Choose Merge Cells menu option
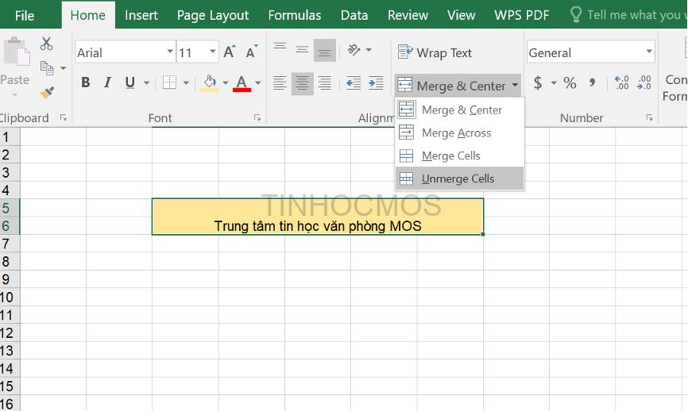688x411 pixels. [459, 156]
